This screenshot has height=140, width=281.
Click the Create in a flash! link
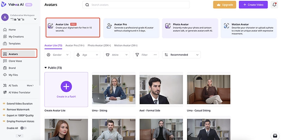(66, 97)
